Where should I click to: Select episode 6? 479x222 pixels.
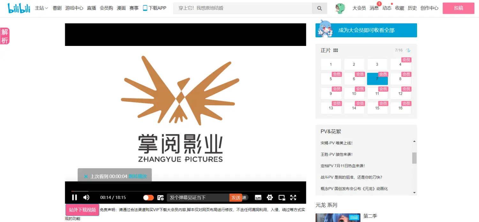[x=354, y=79]
